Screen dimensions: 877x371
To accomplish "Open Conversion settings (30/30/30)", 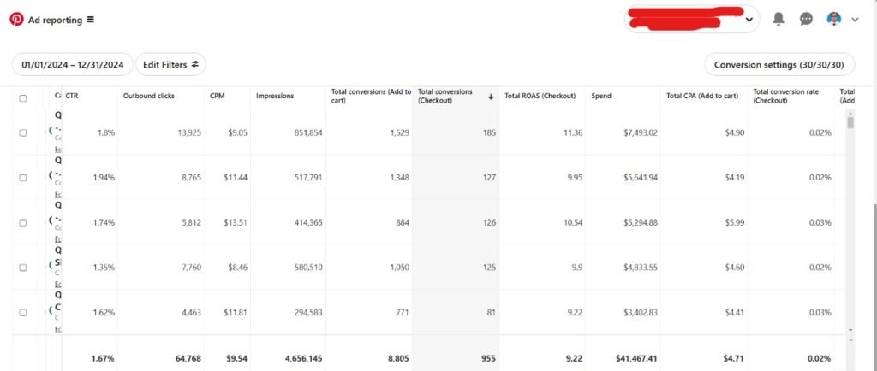I will pyautogui.click(x=779, y=64).
